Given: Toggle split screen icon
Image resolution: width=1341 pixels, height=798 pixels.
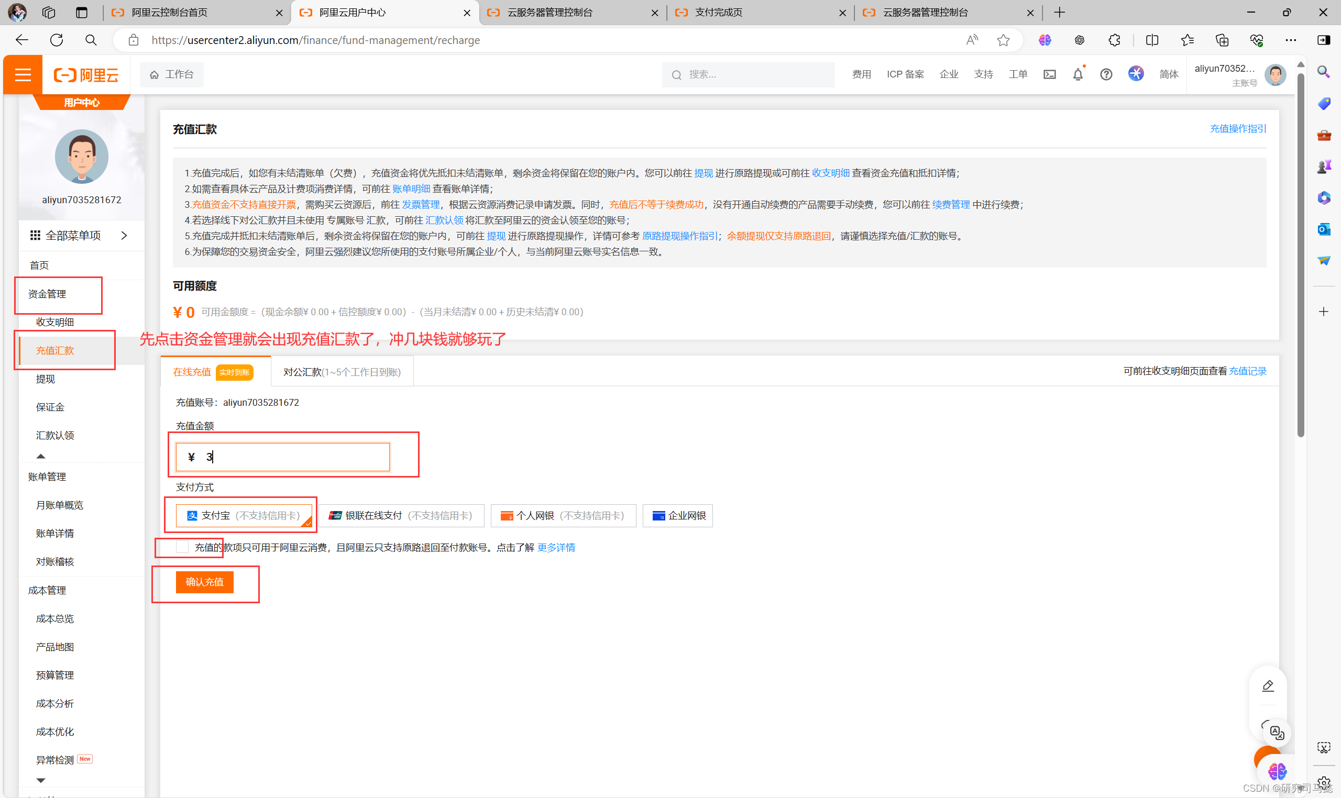Looking at the screenshot, I should pos(1152,40).
